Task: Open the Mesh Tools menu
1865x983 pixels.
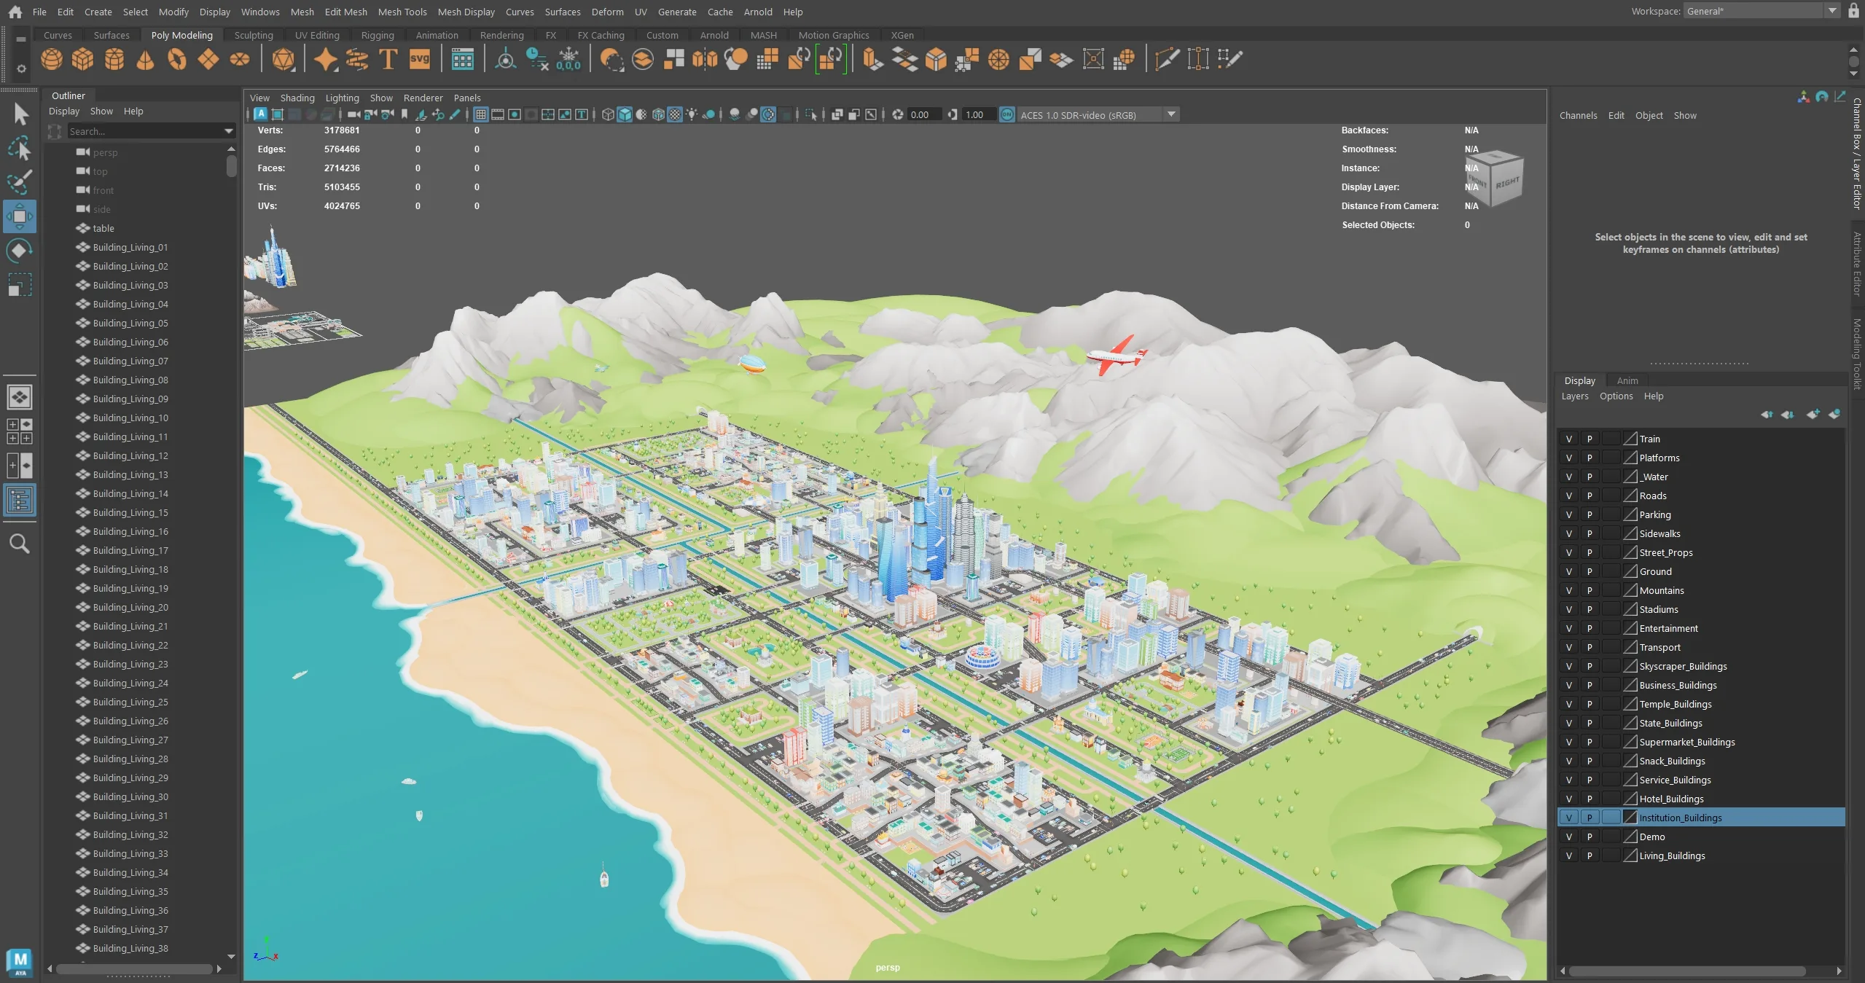Action: tap(402, 12)
